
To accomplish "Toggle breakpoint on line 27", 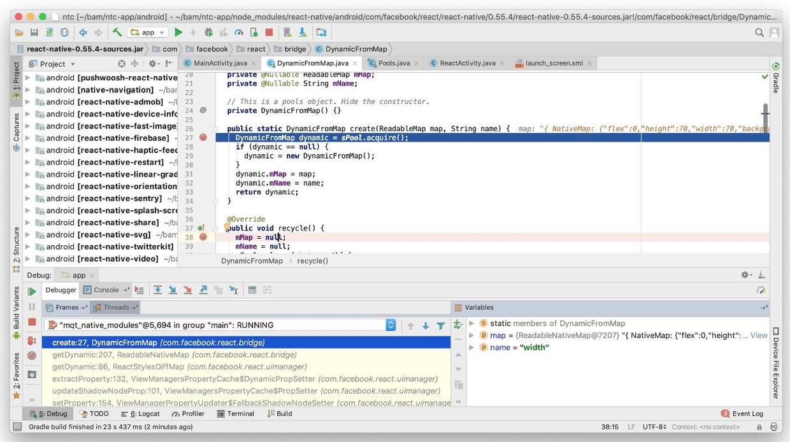I will tap(203, 138).
